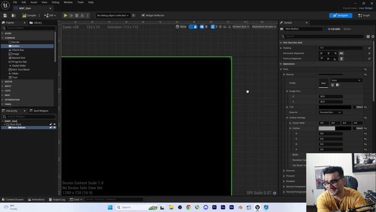Expand the PANEL palette category

pos(2,104)
